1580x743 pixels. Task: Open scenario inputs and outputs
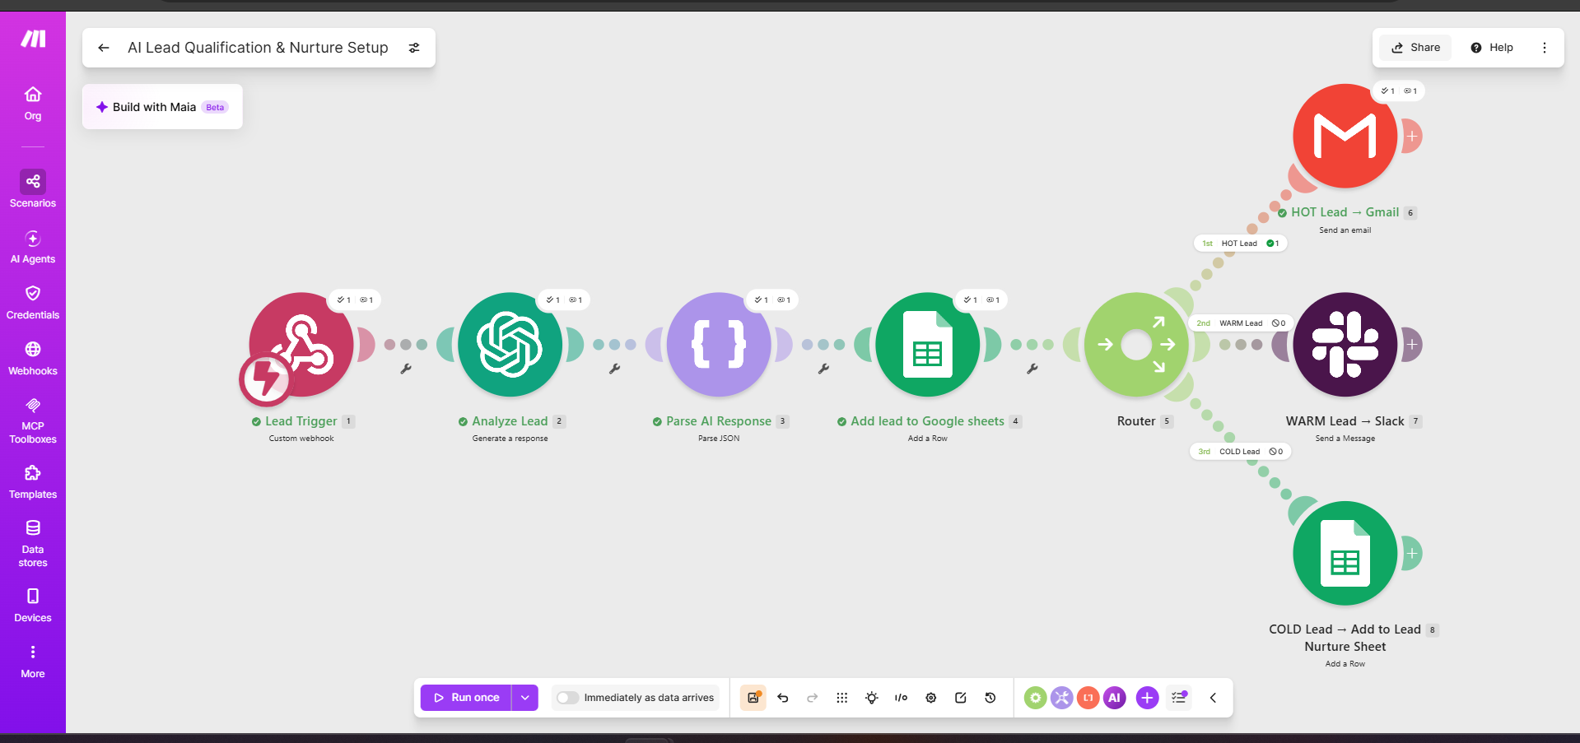point(902,698)
